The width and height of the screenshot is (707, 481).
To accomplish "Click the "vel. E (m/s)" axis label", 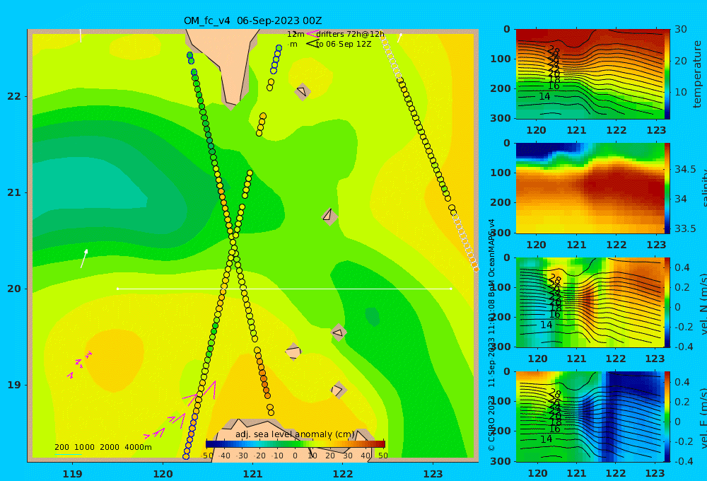I will [x=703, y=418].
